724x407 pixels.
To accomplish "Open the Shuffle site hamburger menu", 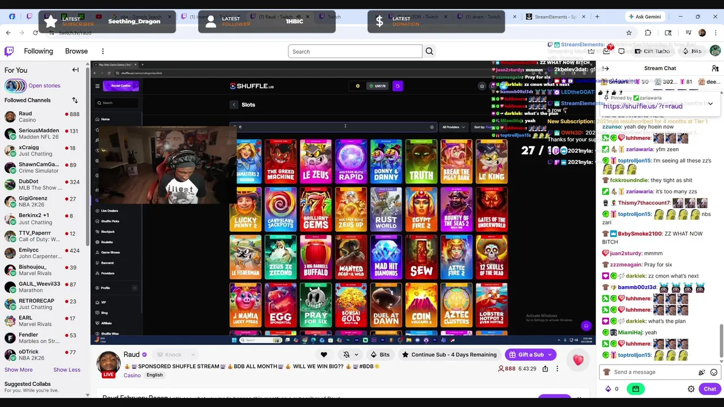I will pos(97,86).
